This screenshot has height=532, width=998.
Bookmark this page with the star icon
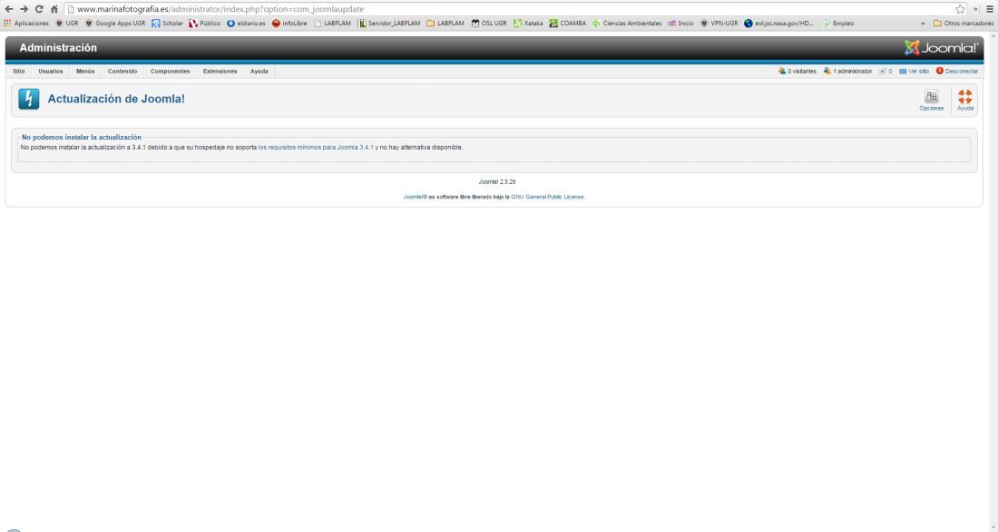pyautogui.click(x=960, y=9)
